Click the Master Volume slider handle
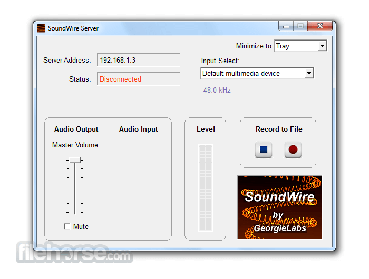 click(x=75, y=160)
